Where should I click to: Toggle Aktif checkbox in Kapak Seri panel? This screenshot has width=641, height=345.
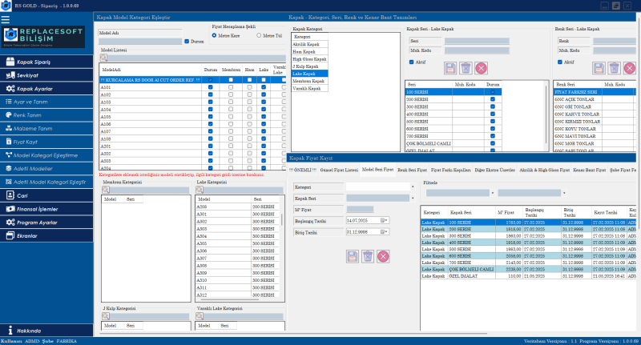point(412,62)
